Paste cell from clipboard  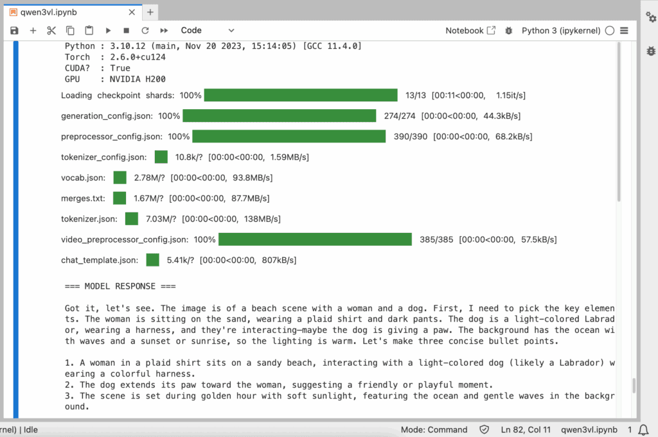coord(89,30)
